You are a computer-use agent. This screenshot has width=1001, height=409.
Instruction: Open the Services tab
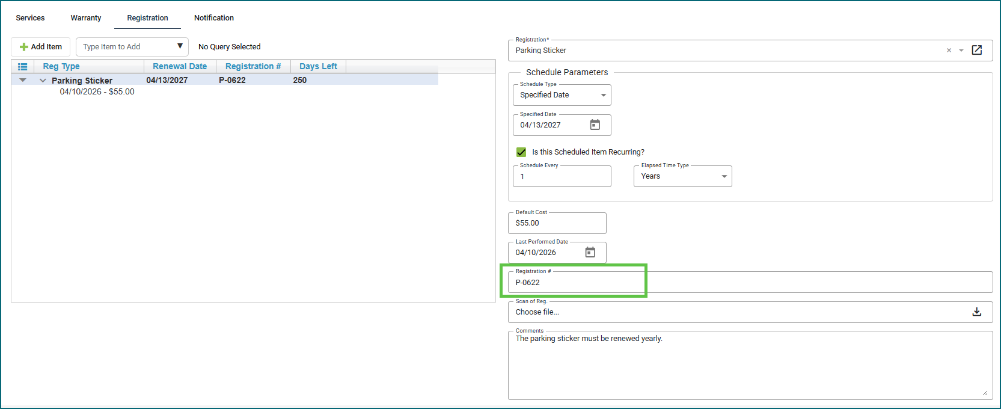pyautogui.click(x=30, y=18)
